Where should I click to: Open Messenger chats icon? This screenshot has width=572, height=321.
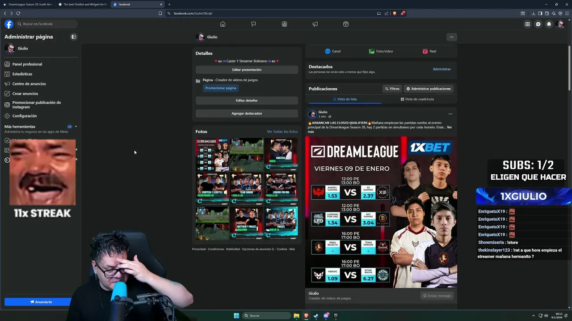click(x=538, y=24)
